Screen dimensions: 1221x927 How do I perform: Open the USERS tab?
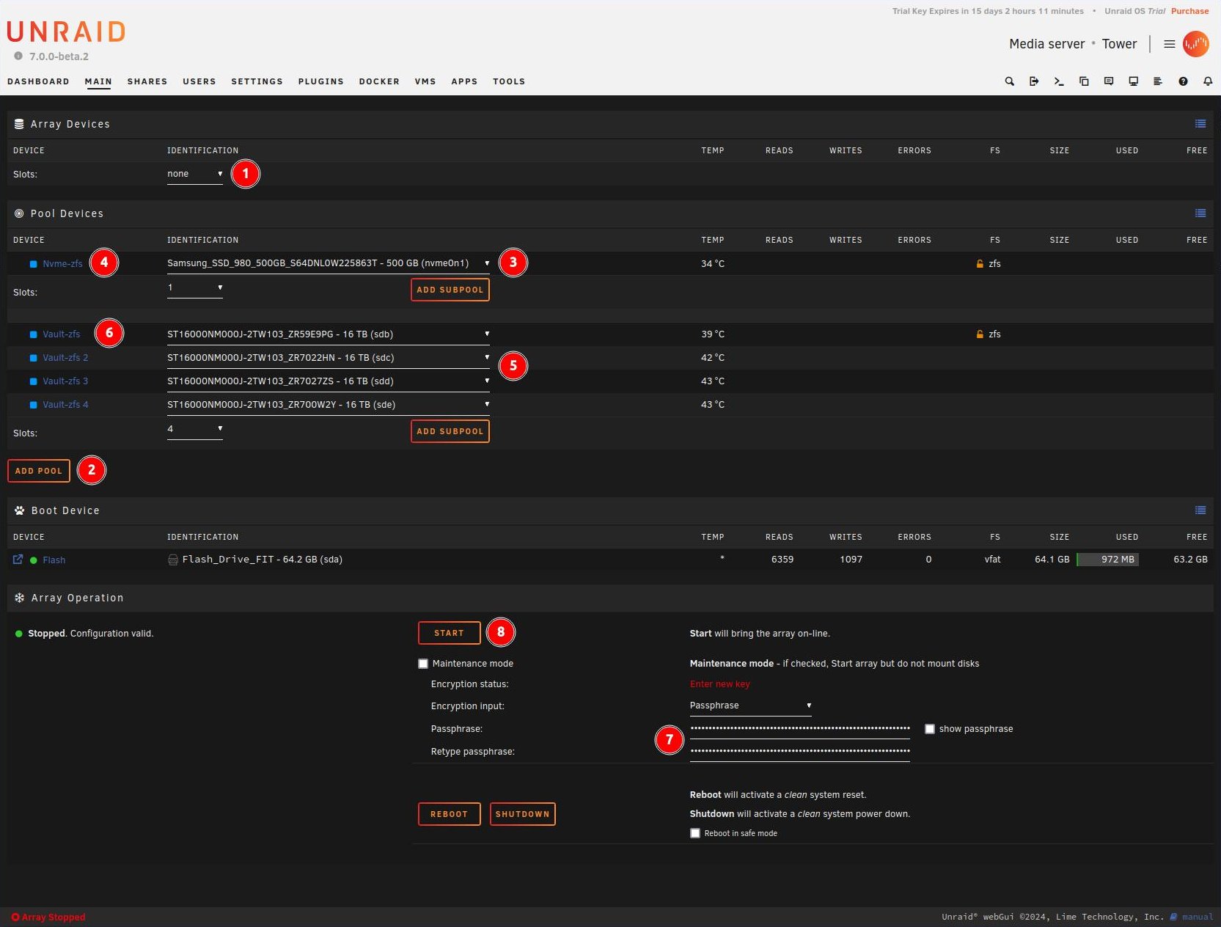[199, 81]
